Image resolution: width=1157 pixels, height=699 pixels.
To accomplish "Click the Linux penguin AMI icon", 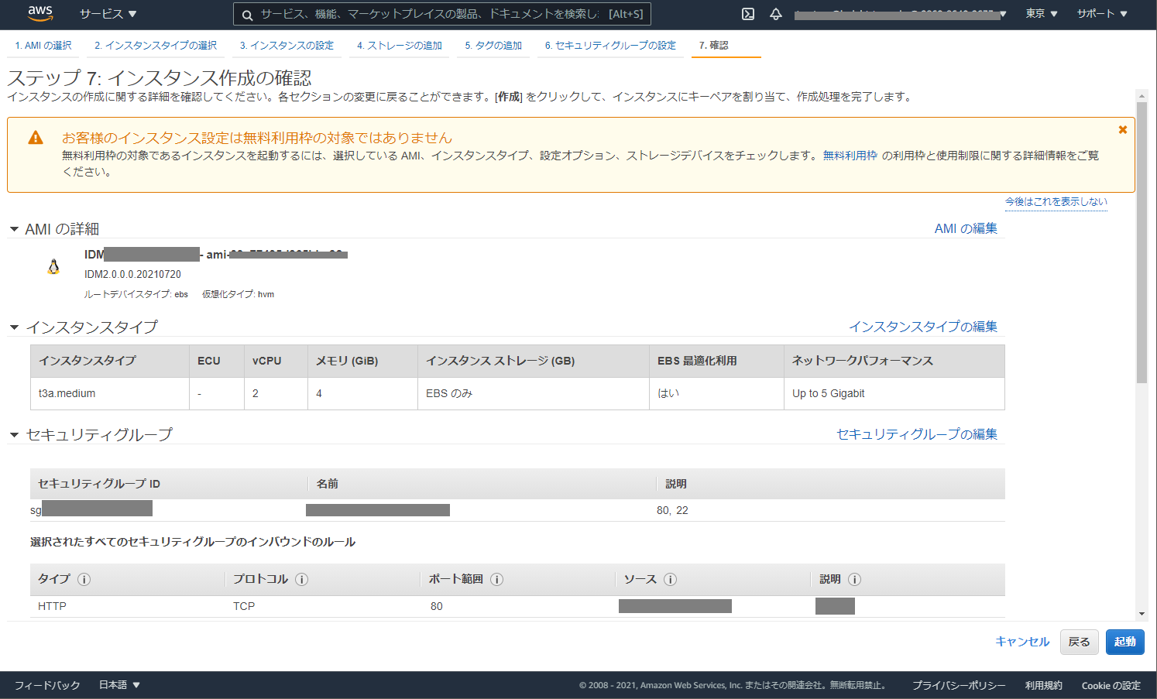I will 53,267.
